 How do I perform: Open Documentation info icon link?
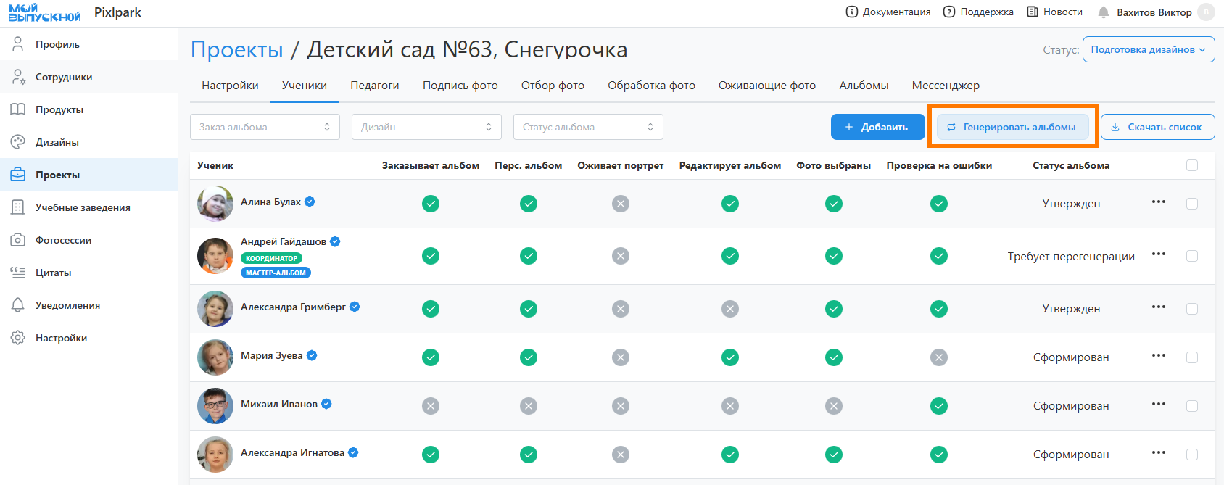[852, 12]
